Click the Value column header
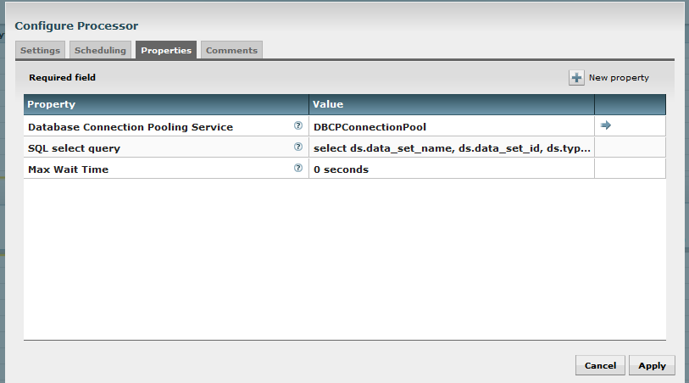689x383 pixels. point(451,104)
